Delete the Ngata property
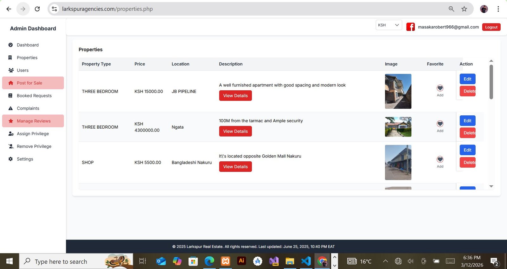507x269 pixels. [468, 133]
